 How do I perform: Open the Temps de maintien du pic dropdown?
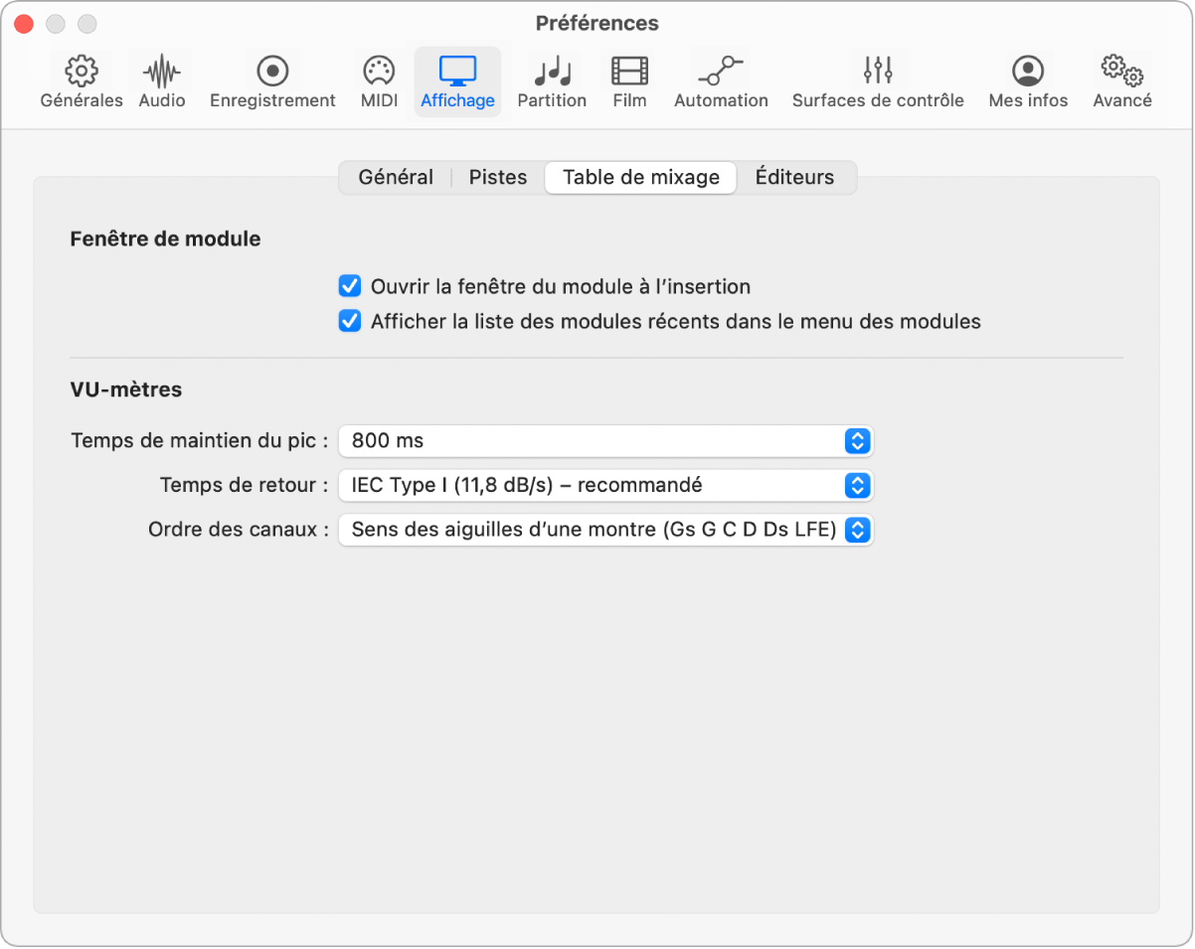(x=604, y=440)
